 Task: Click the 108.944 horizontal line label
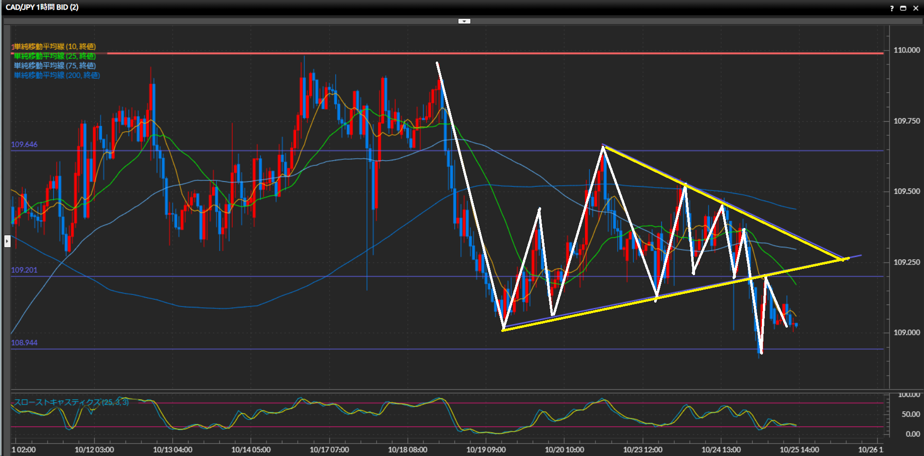(24, 342)
